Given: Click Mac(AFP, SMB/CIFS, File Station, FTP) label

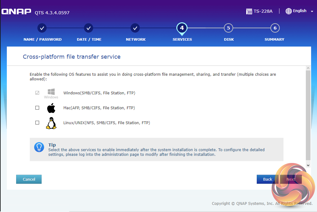Looking at the screenshot, I should (99, 108).
